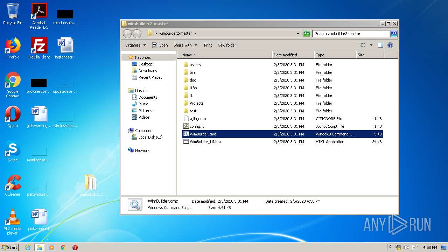Open the Firefox desktop shortcut
The image size is (448, 252).
point(13,48)
